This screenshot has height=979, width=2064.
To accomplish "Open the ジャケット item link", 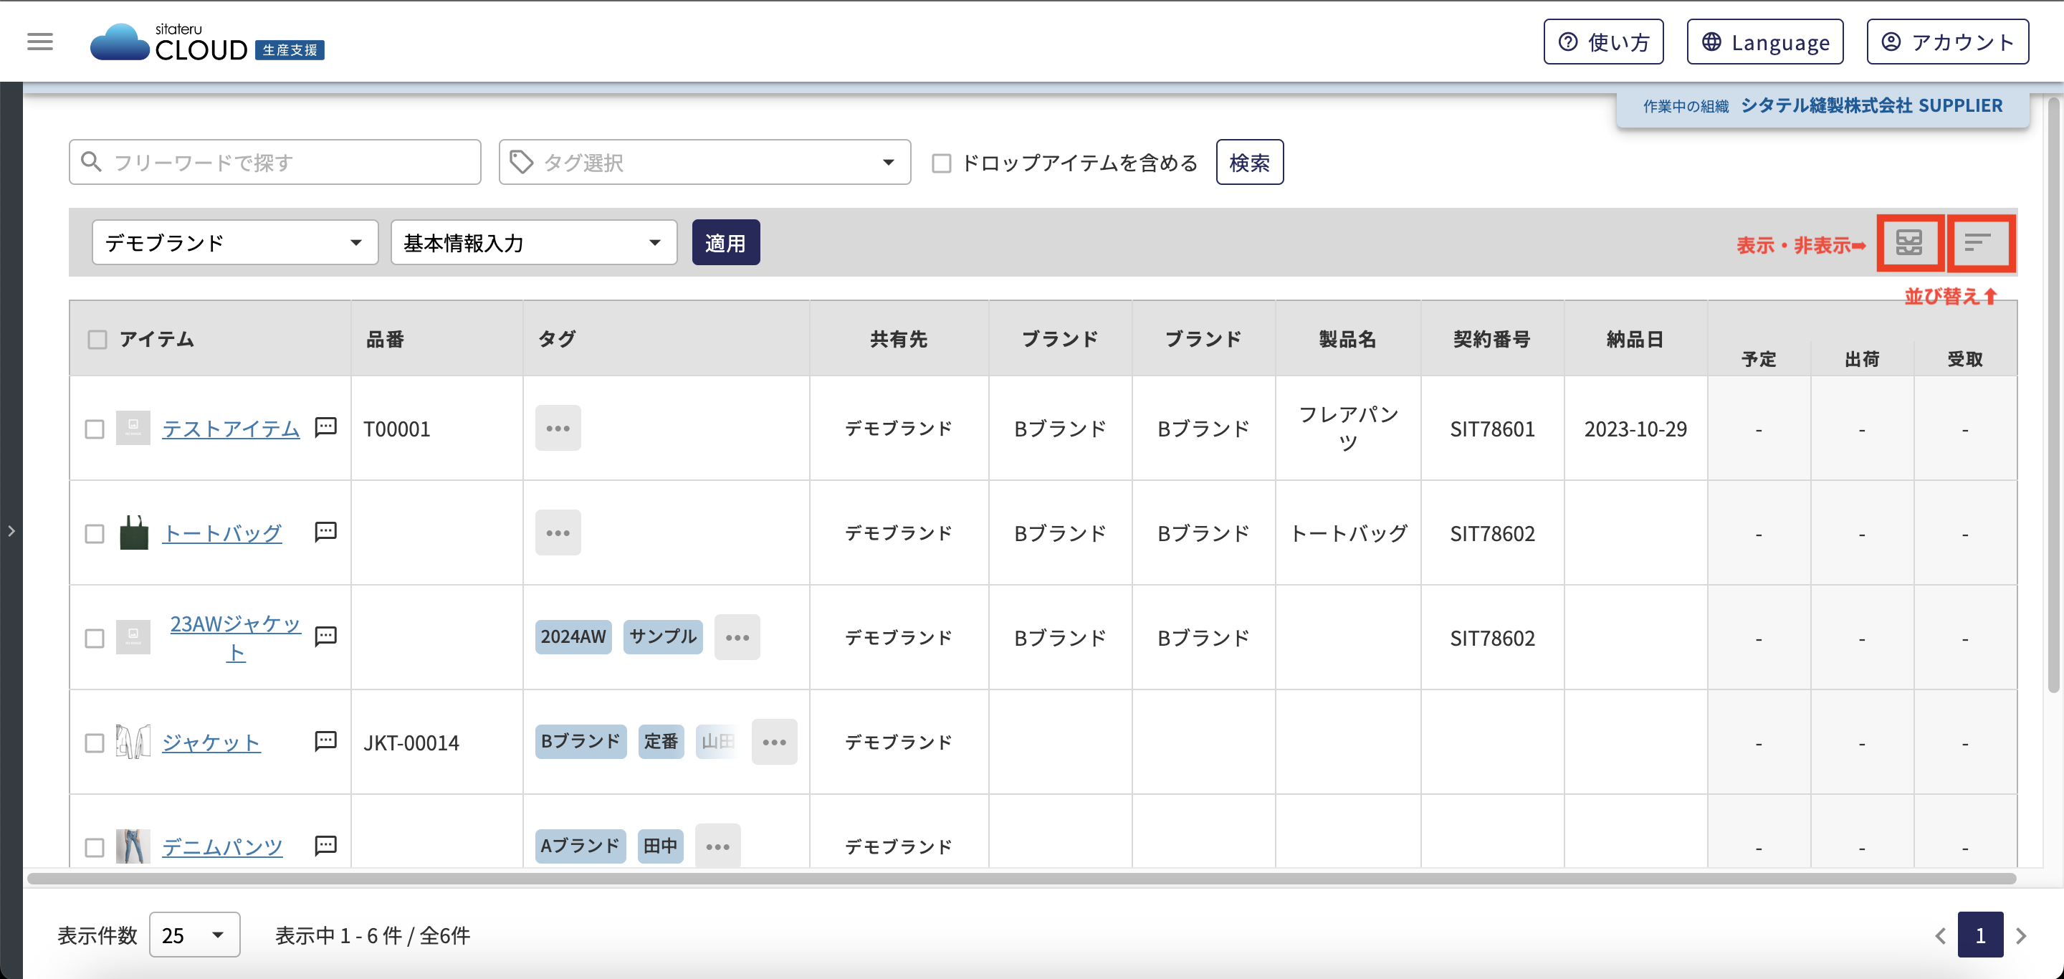I will [x=211, y=742].
